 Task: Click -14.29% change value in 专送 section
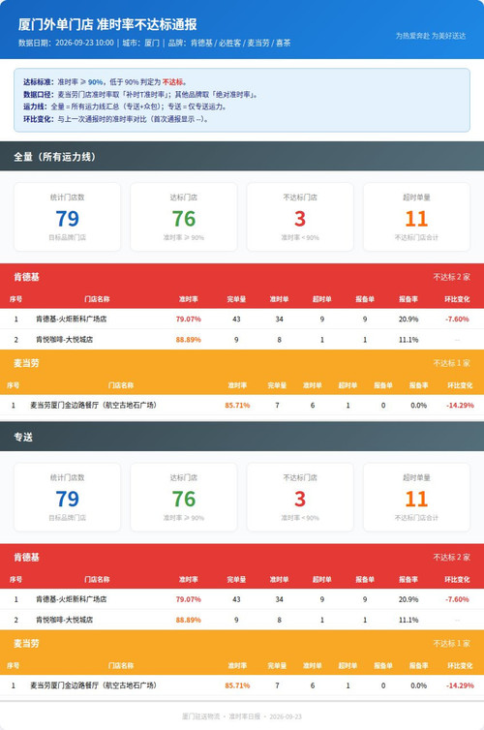point(460,685)
